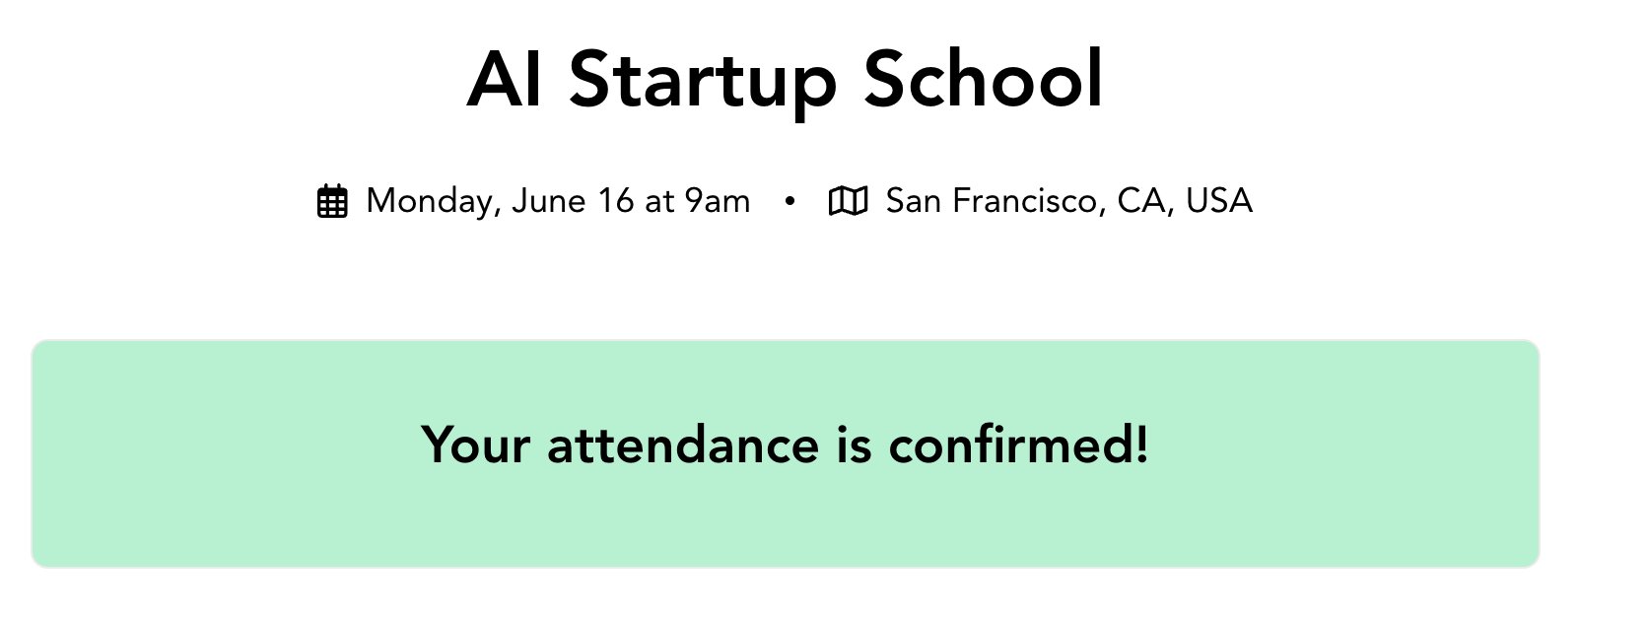Screen dimensions: 1648x617
Task: Click the word "Your" in the banner
Action: 477,445
